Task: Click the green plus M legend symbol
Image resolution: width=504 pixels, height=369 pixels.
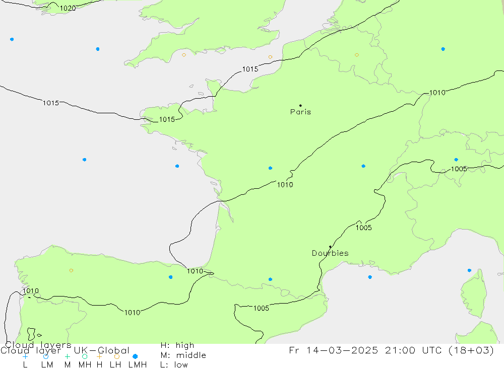Action: 67,356
